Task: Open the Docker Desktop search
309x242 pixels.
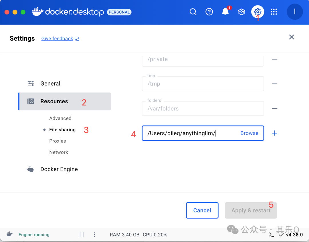Action: pos(193,12)
